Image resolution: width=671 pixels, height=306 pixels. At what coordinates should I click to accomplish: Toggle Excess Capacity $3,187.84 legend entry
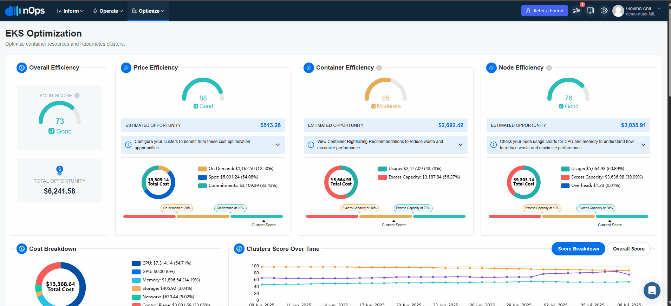[419, 177]
